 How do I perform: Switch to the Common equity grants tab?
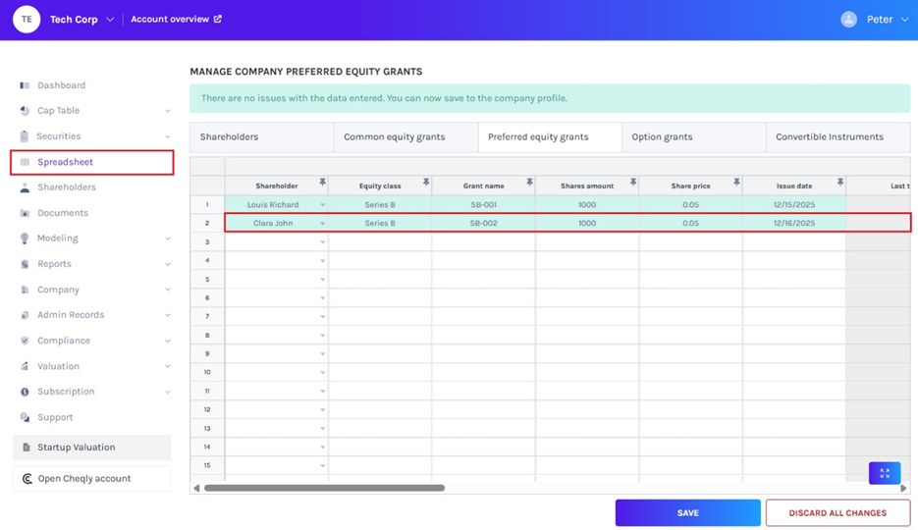click(406, 136)
